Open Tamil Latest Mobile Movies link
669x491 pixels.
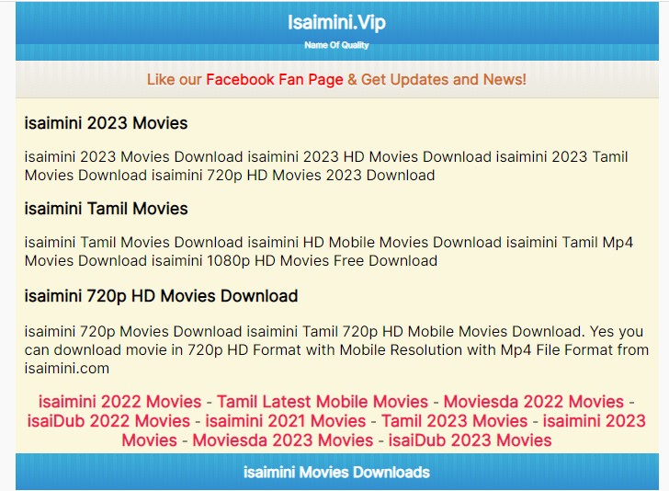coord(323,401)
